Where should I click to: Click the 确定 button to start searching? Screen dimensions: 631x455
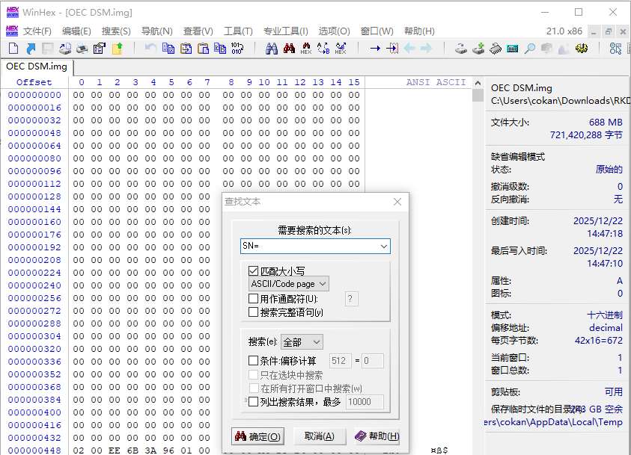point(257,436)
